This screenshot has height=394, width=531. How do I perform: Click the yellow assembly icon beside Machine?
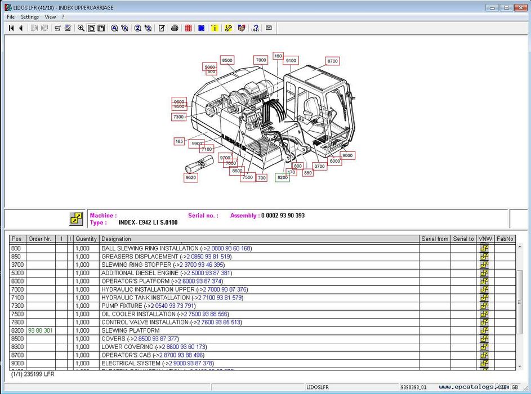(76, 219)
